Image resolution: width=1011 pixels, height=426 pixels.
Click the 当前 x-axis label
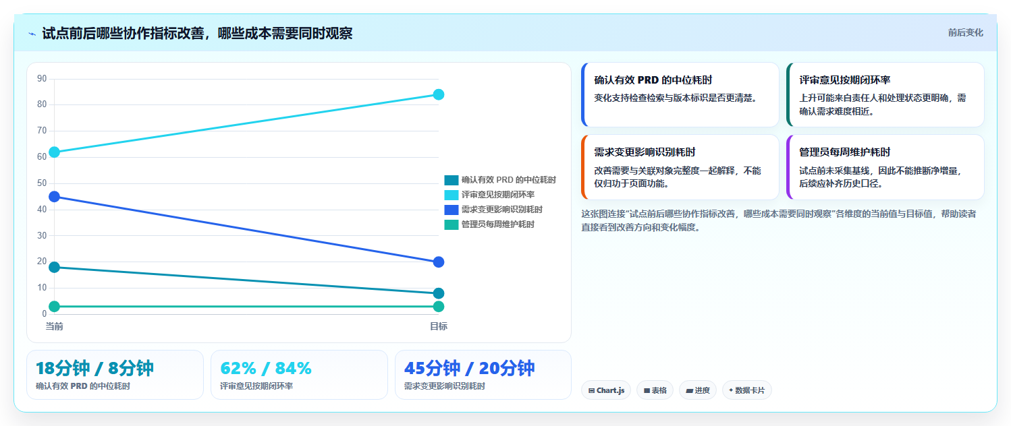click(55, 326)
